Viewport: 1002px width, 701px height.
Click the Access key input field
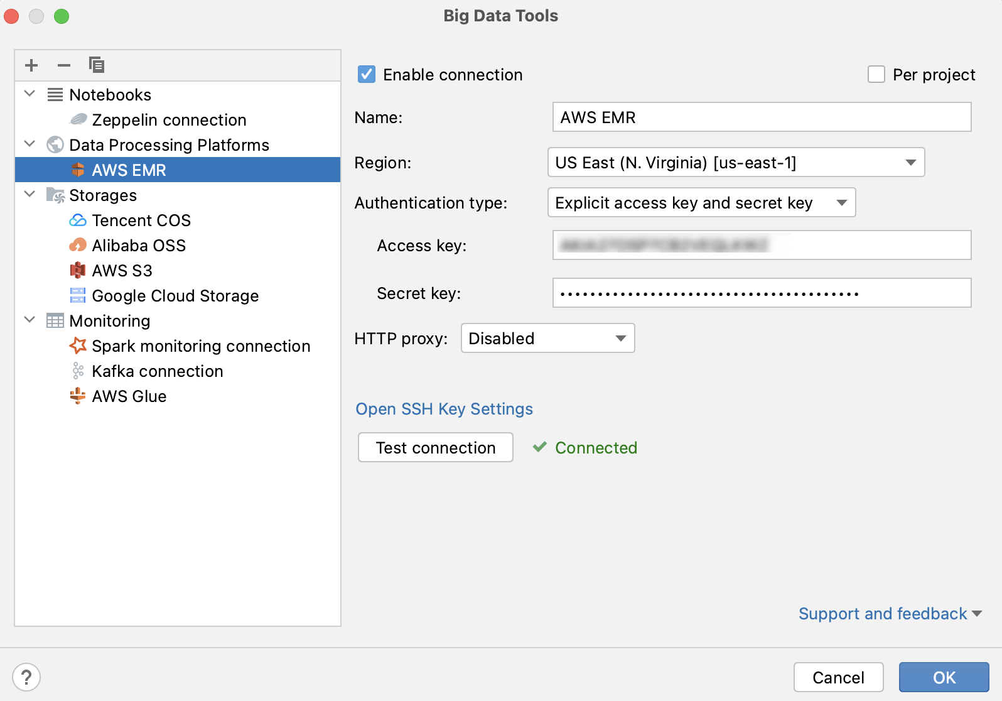(x=762, y=245)
